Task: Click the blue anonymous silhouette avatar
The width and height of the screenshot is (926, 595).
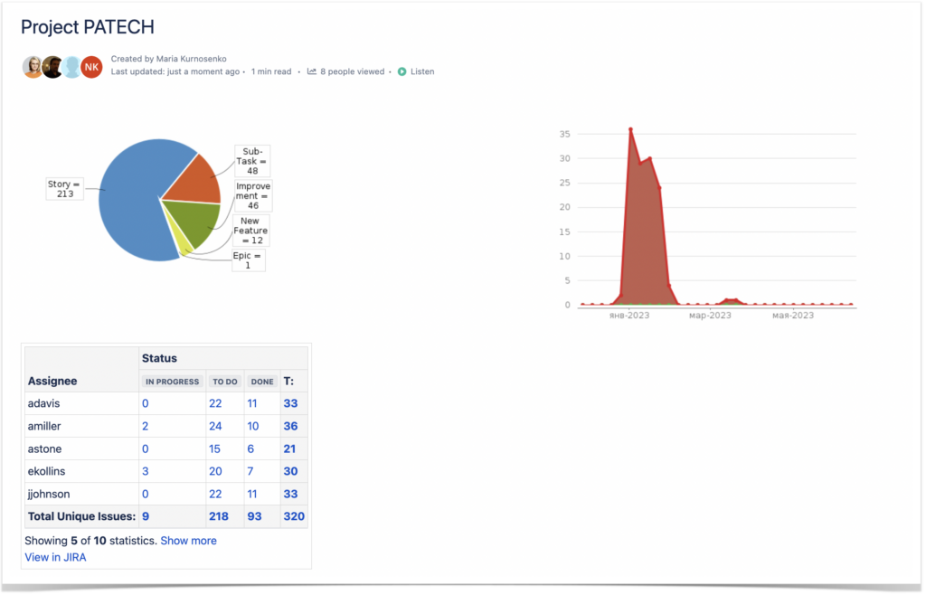Action: click(x=71, y=66)
